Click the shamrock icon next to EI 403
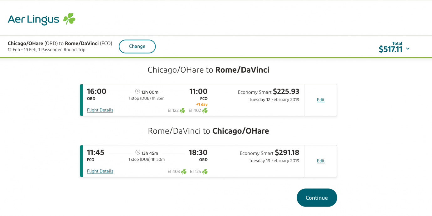Screen dimensions: 432x216 (x=184, y=172)
